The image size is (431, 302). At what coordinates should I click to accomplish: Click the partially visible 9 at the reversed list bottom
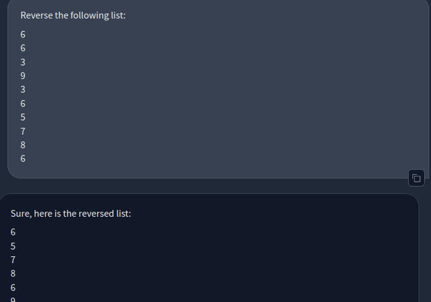point(13,300)
